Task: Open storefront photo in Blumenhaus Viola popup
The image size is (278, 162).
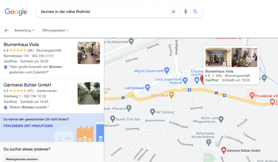Action: 218,57
